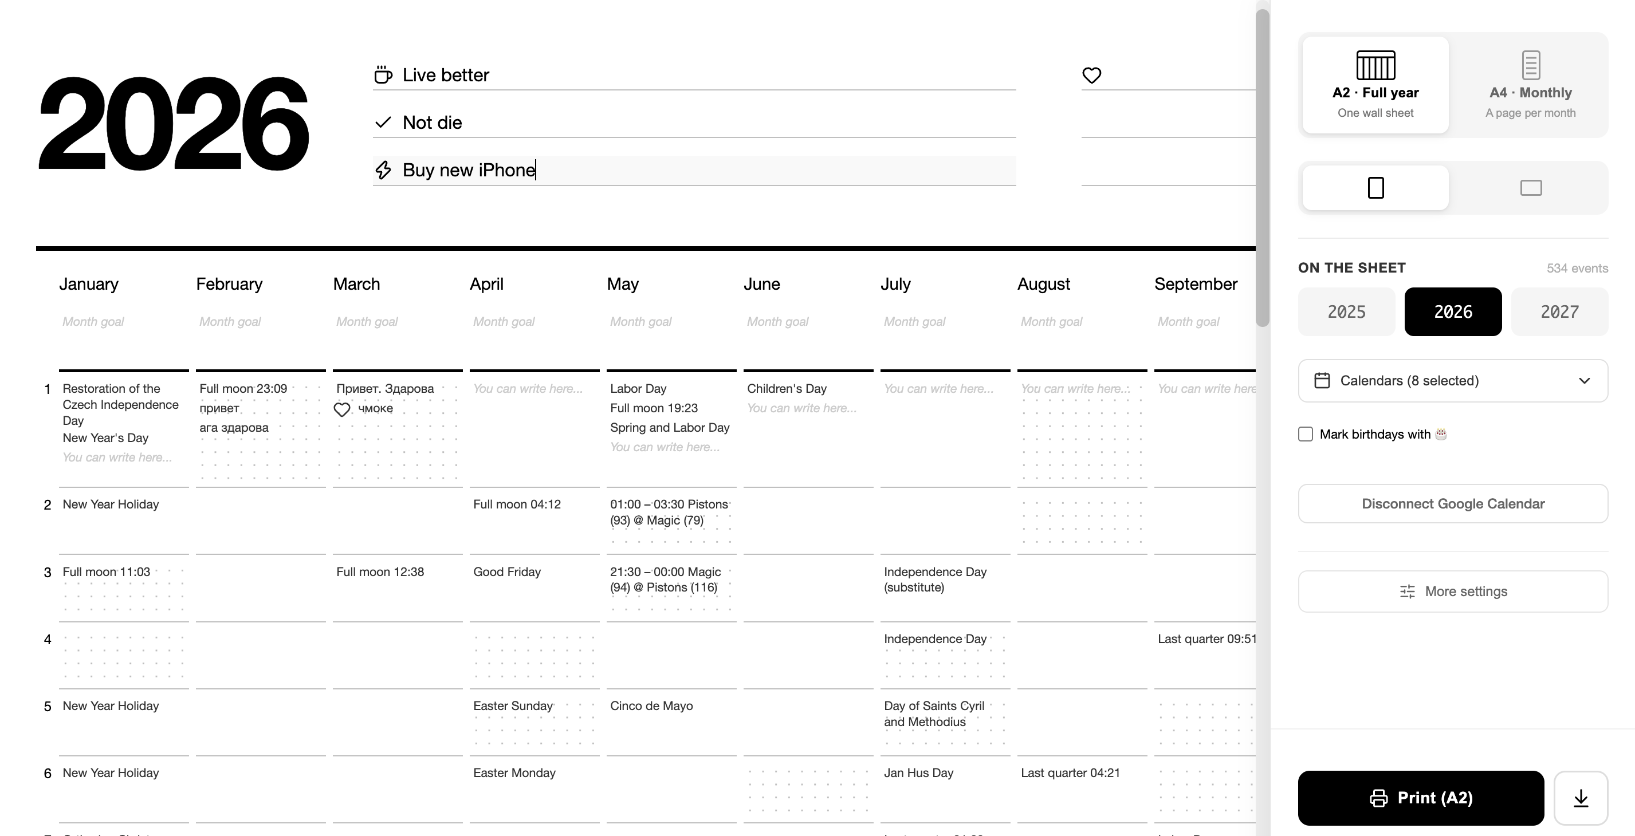
Task: Select year 2026 tab
Action: 1453,311
